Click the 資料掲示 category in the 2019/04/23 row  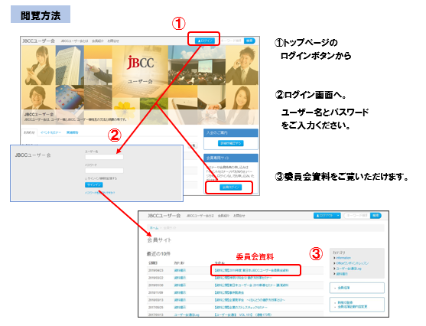[180, 271]
